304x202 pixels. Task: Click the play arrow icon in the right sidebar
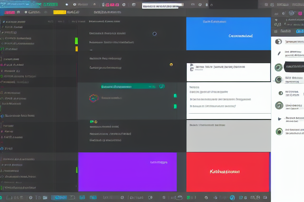279,119
